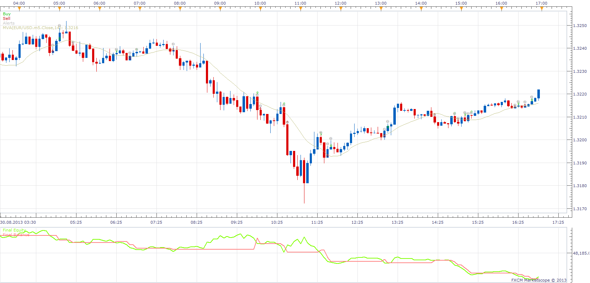This screenshot has height=283, width=590.
Task: Select the 07:00 orange time marker
Action: (x=140, y=9)
